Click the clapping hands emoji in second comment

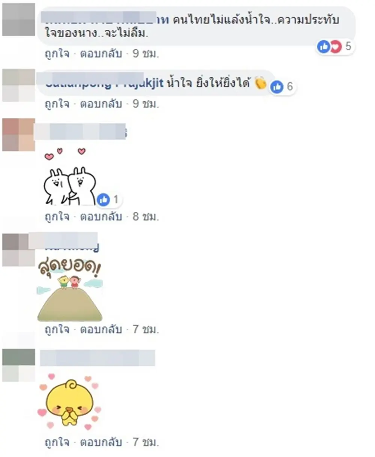click(261, 83)
